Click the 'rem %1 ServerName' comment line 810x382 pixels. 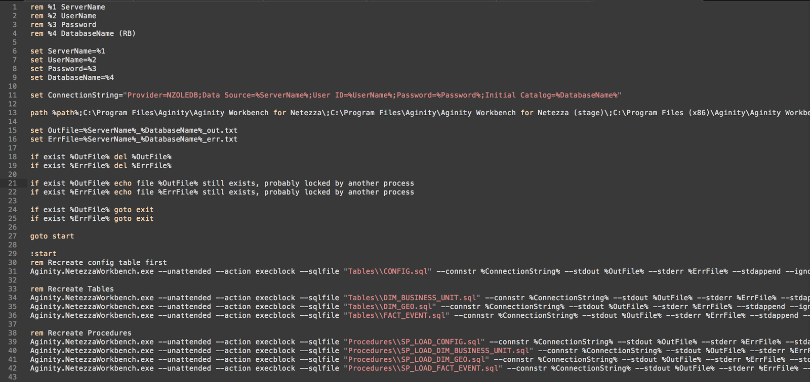[68, 7]
